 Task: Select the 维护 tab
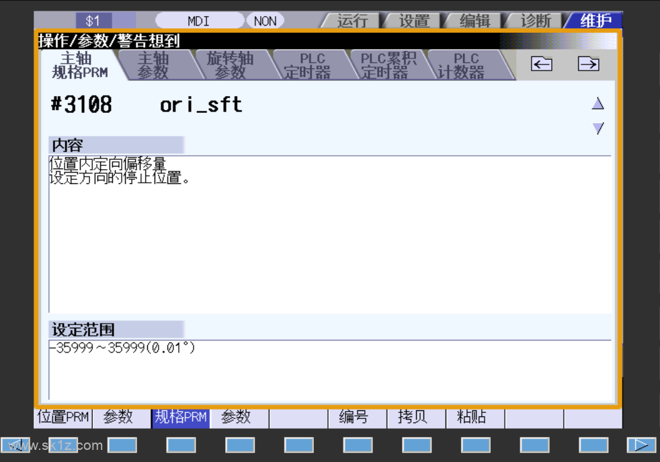point(595,21)
